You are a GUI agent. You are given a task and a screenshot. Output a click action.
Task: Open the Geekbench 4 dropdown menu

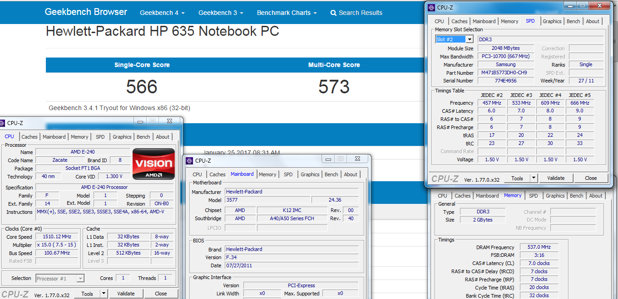tap(162, 13)
